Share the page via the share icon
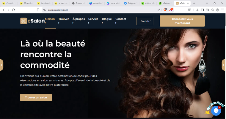226x119 pixels. [x=159, y=10]
